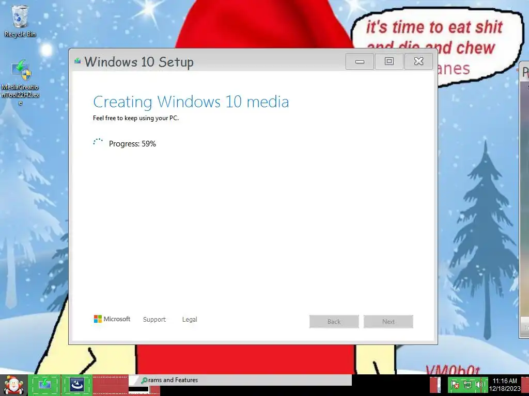Select the MediaCreationTool22H2.exe desktop icon
529x396 pixels.
pyautogui.click(x=20, y=82)
